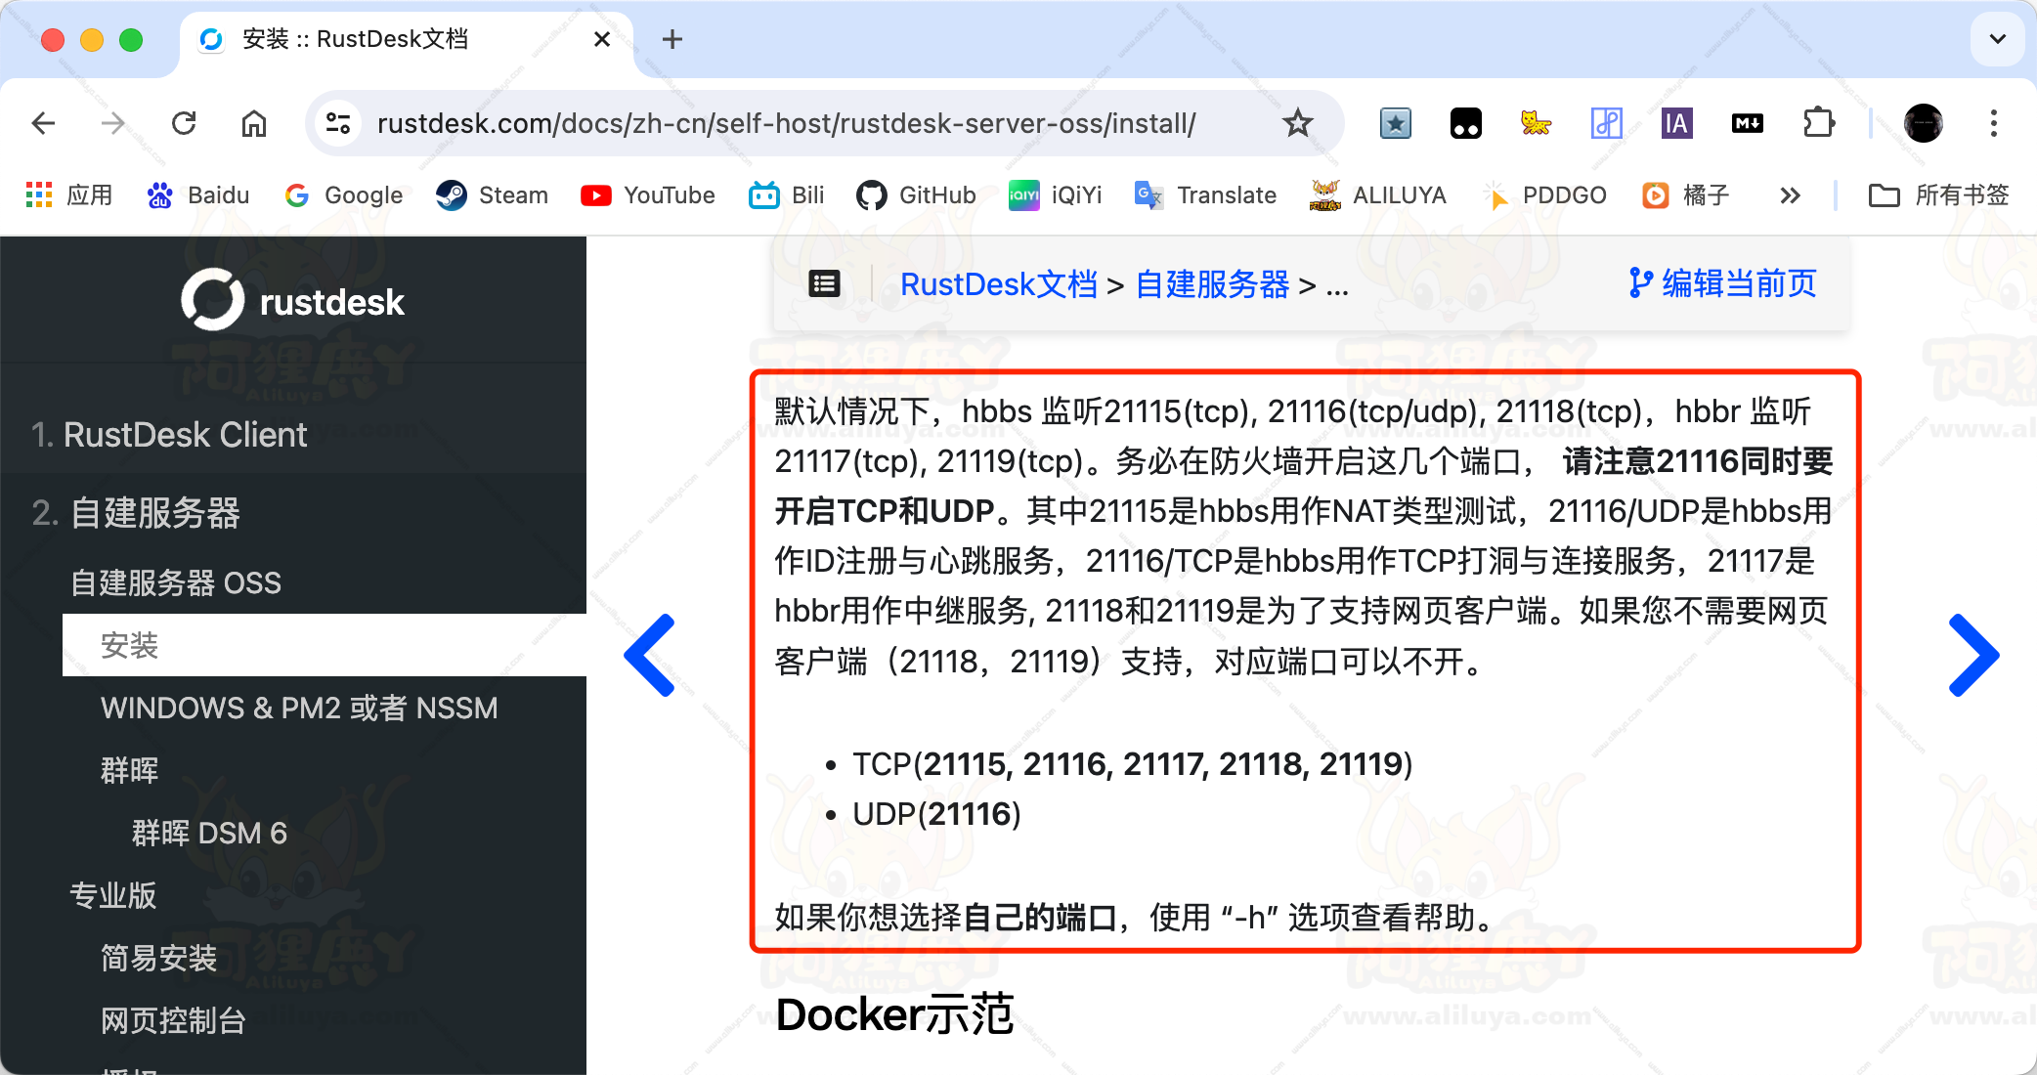Image resolution: width=2037 pixels, height=1075 pixels.
Task: Open the 群晖 sidebar page
Action: (x=130, y=770)
